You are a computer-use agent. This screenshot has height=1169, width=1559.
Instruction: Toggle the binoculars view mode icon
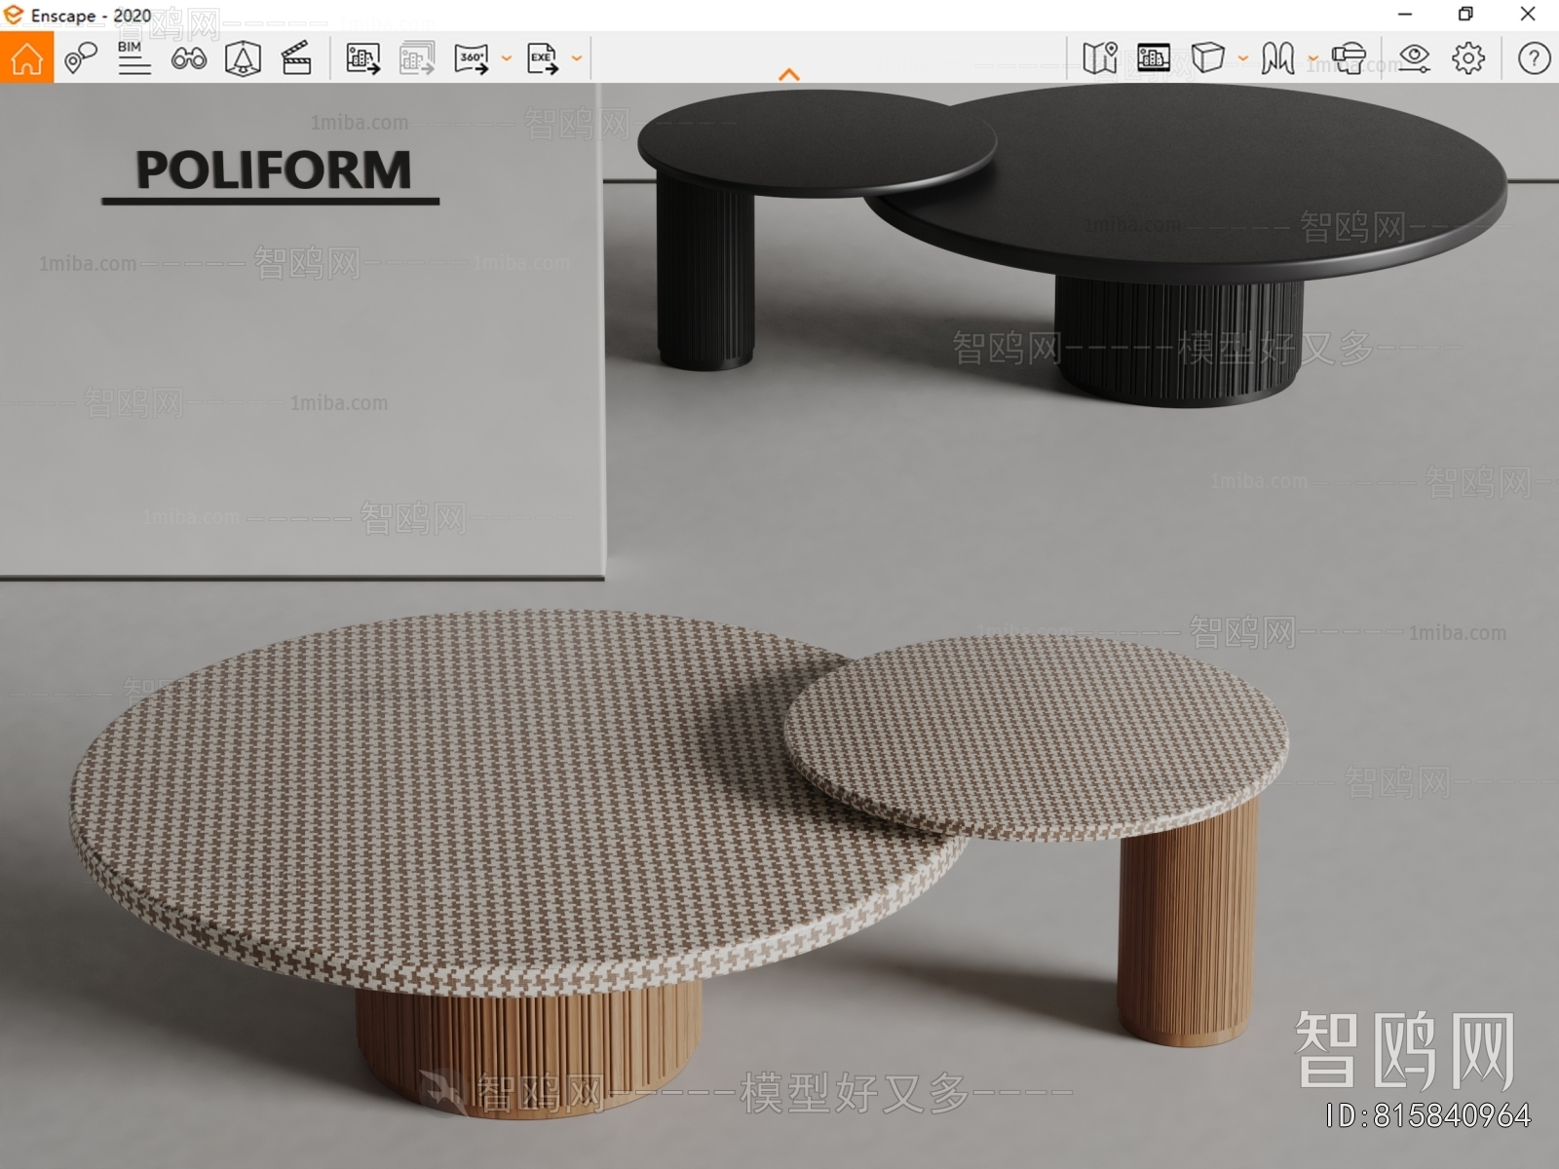pyautogui.click(x=188, y=58)
